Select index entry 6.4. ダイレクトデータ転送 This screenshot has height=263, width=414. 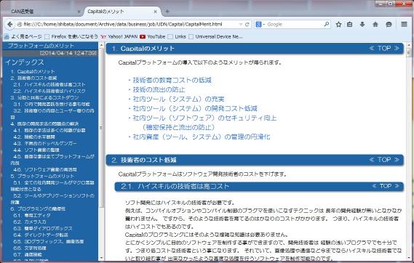pyautogui.click(x=41, y=235)
